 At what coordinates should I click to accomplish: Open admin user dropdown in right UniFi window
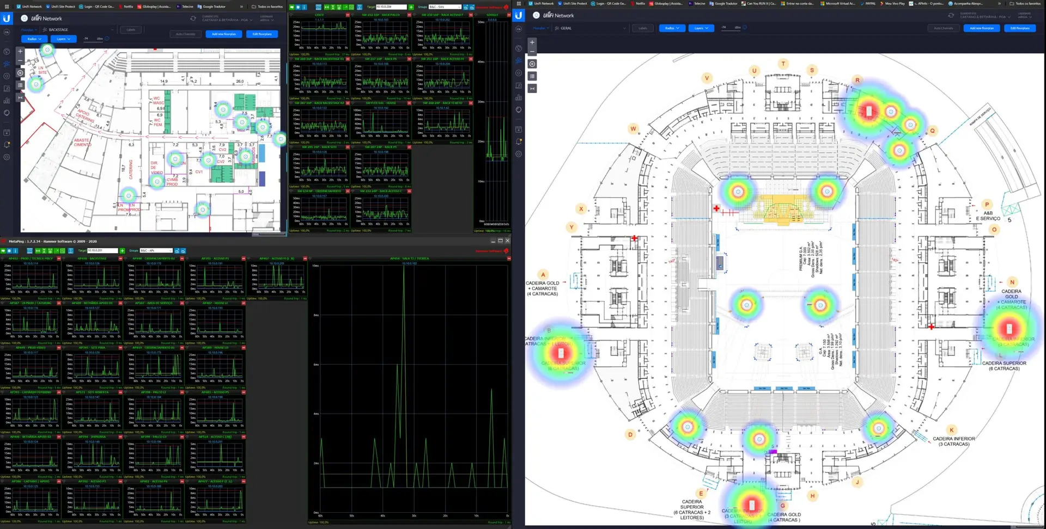coord(1025,15)
